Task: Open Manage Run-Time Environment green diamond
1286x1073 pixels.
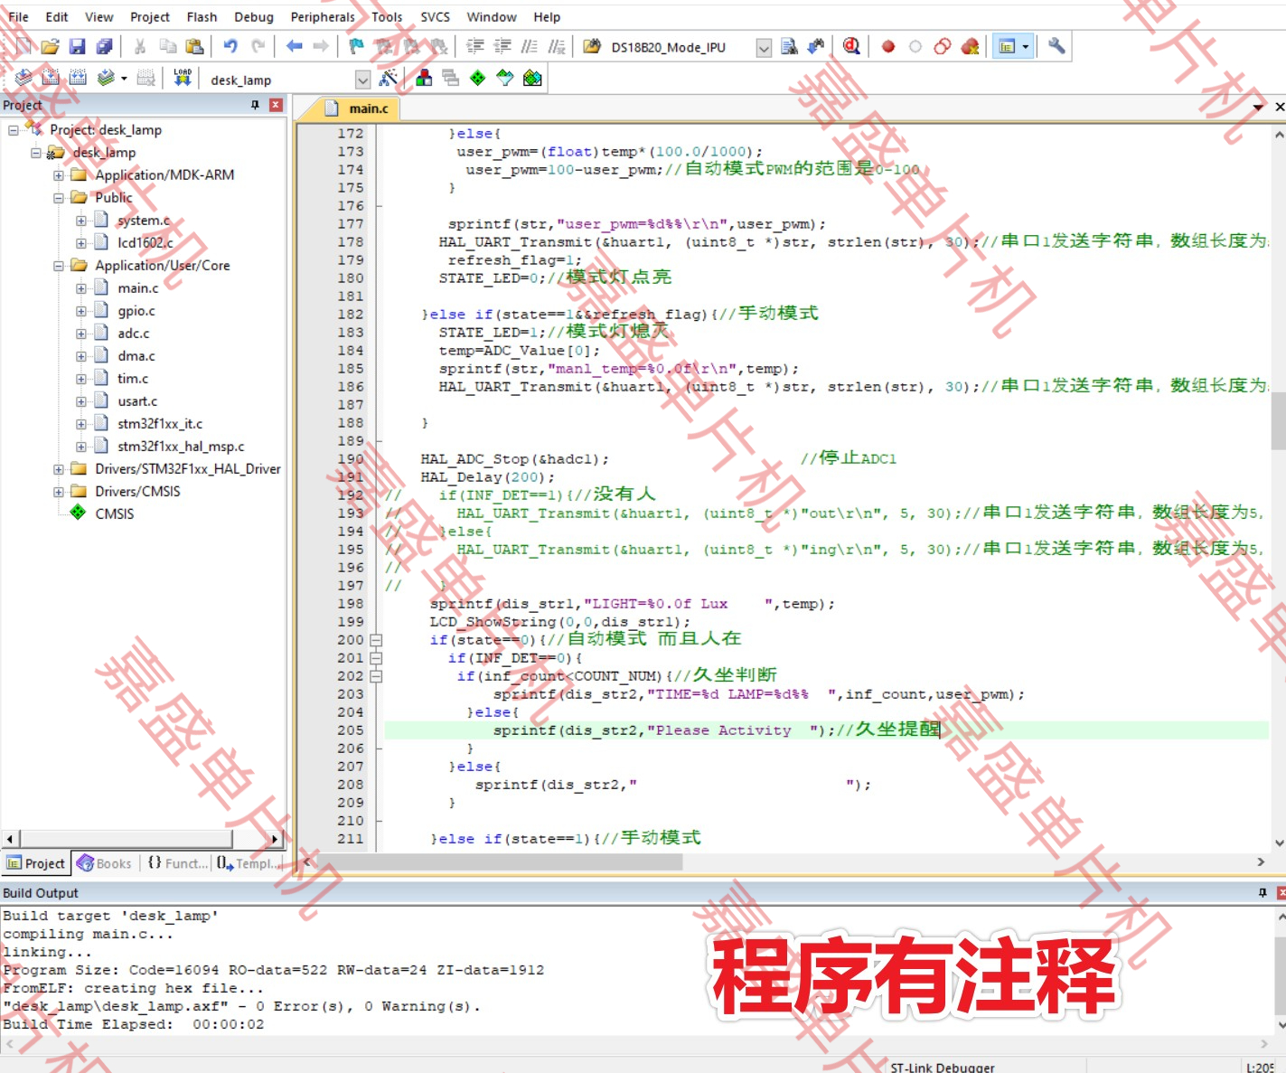Action: pos(477,79)
